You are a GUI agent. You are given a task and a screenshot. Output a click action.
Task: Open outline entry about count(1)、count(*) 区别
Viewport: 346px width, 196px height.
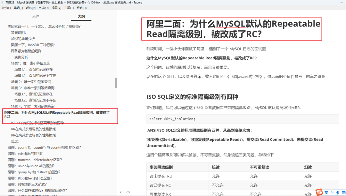click(44, 147)
